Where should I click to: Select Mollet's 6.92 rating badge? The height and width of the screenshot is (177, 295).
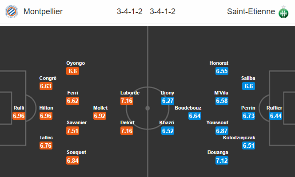(100, 116)
